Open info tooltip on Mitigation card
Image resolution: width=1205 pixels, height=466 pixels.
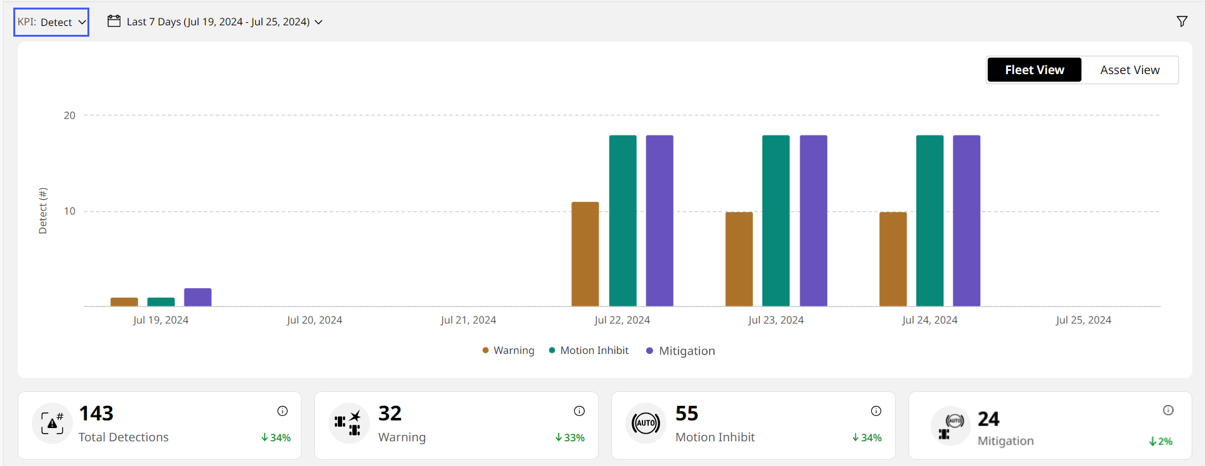tap(1168, 410)
